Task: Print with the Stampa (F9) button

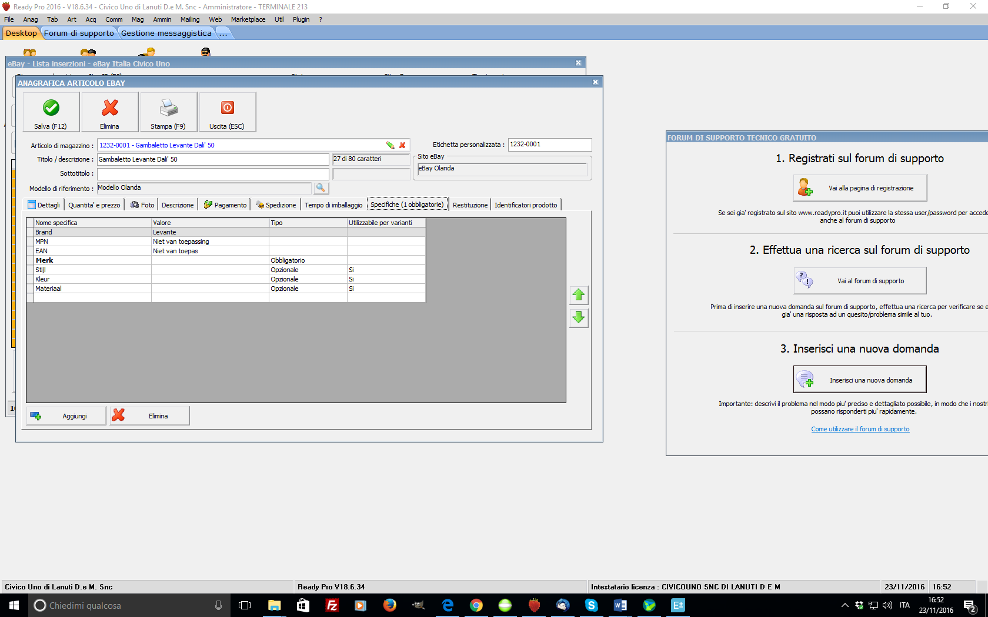Action: [169, 112]
